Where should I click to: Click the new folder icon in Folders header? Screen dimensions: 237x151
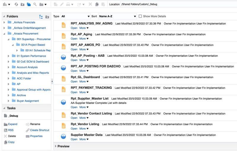tap(47, 17)
